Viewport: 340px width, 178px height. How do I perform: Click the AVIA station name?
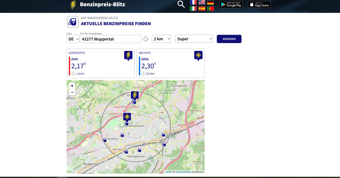coord(75,59)
